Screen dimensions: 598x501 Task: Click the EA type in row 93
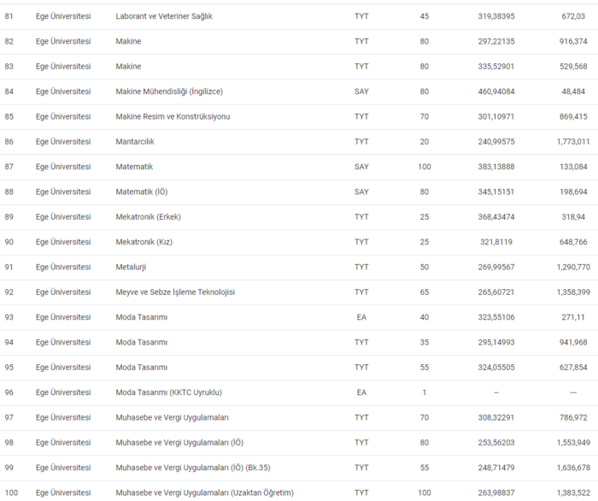pos(361,317)
